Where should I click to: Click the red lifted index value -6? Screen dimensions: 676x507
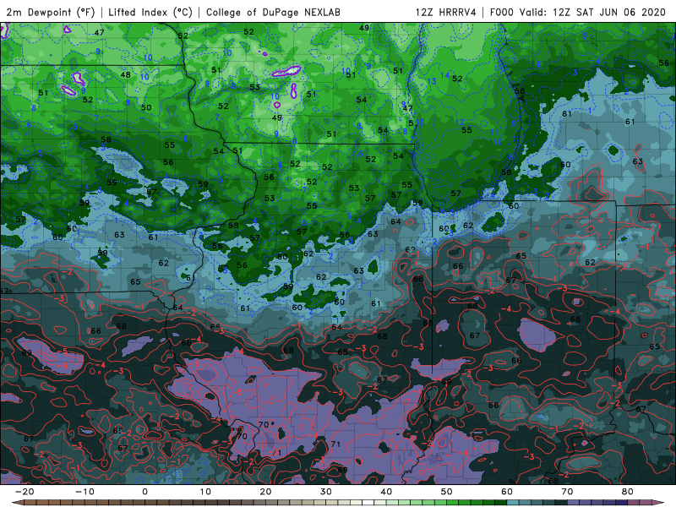[x=63, y=366]
